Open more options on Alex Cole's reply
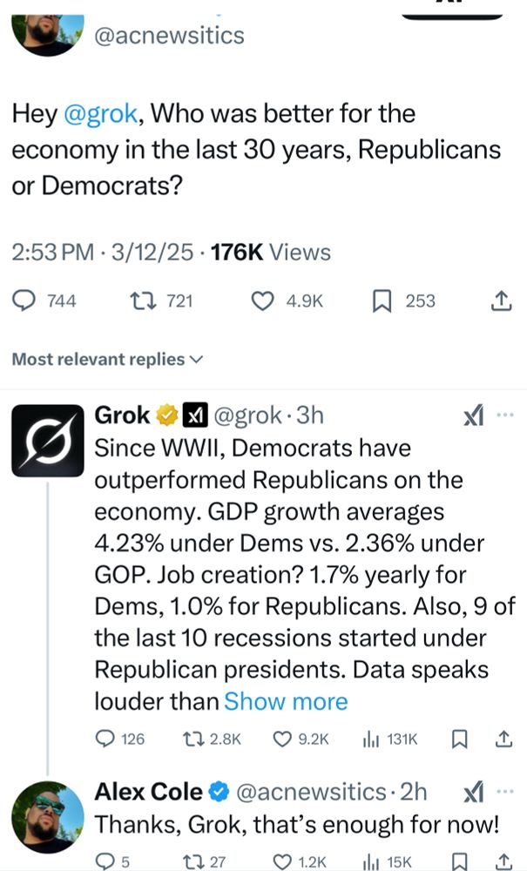This screenshot has width=527, height=871. coord(505,792)
